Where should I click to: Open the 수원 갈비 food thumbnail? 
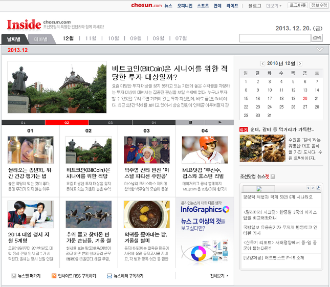(262, 148)
